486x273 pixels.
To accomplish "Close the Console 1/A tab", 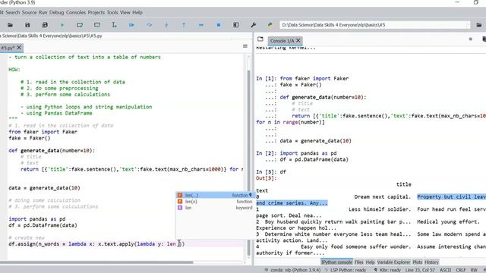I will pos(298,40).
